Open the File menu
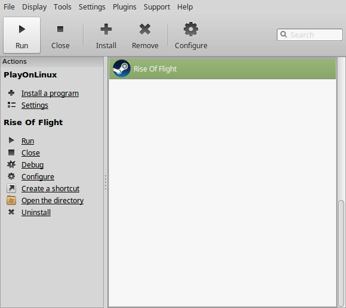Image resolution: width=346 pixels, height=308 pixels. coord(9,7)
